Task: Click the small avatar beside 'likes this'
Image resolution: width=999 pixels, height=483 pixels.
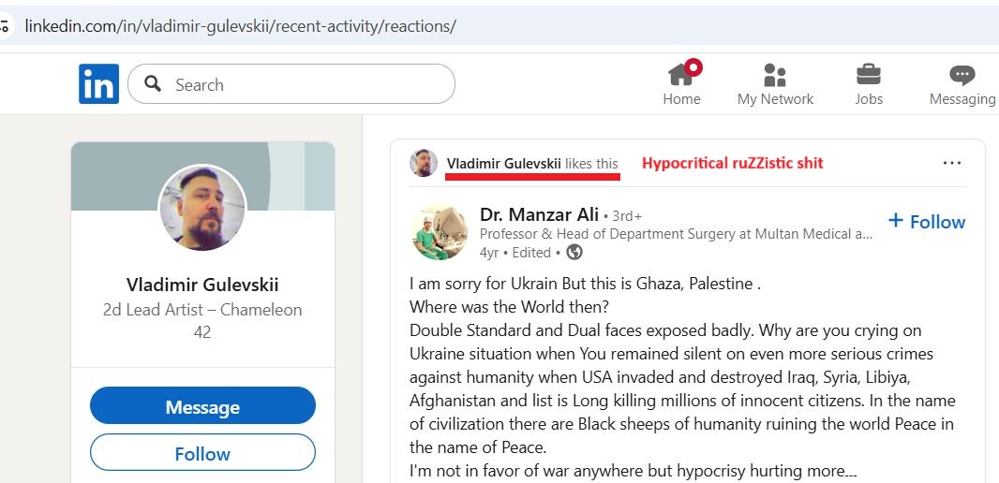Action: coord(424,163)
